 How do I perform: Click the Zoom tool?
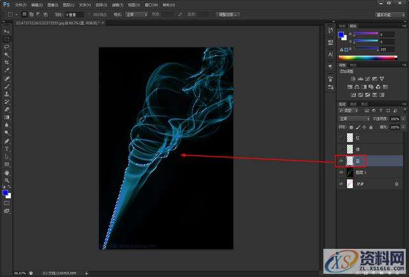[x=7, y=180]
